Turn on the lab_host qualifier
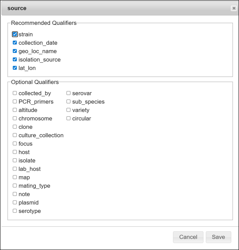 [15, 169]
